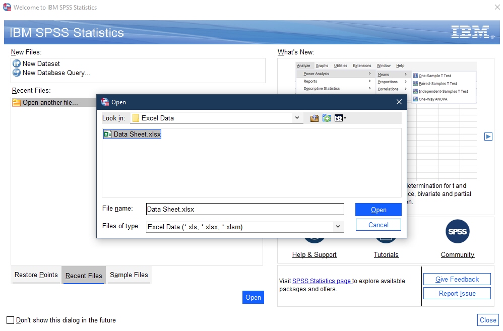Select New Database Query text entry

56,73
